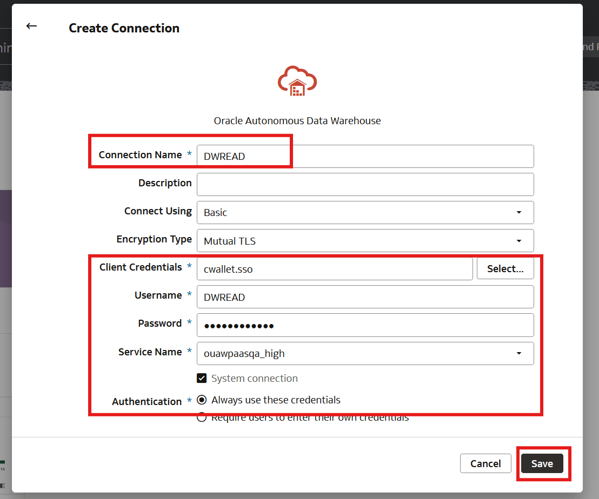Open the Connect Using dropdown showing Basic
The width and height of the screenshot is (599, 499).
point(365,212)
